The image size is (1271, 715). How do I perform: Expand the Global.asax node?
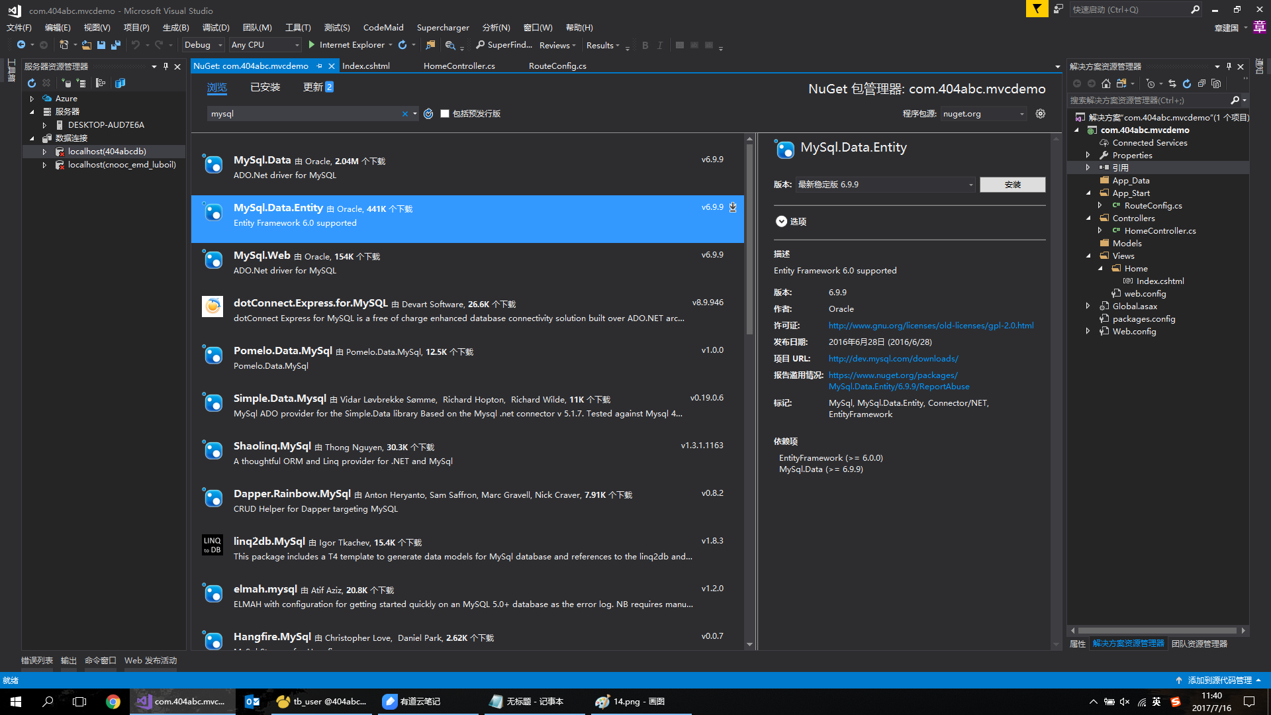(1088, 306)
